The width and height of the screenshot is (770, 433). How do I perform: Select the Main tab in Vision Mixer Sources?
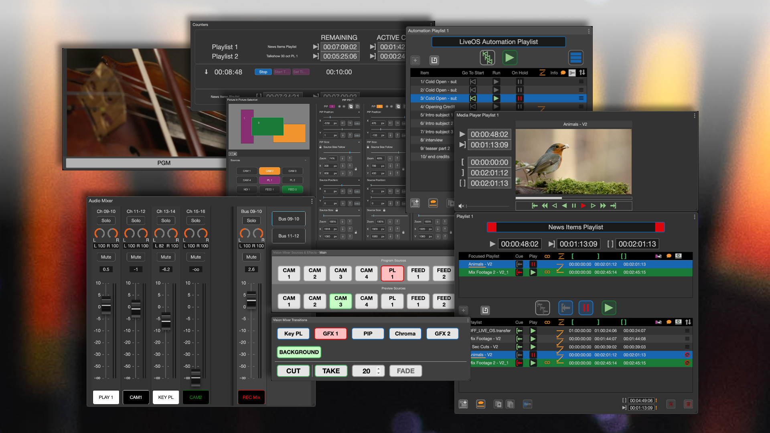coord(323,253)
